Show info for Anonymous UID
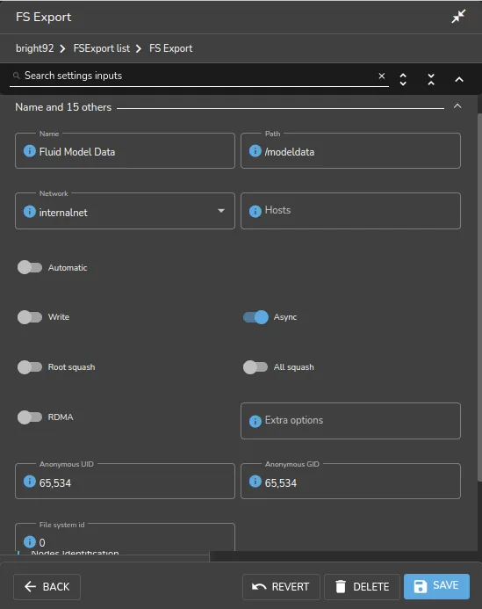 30,482
